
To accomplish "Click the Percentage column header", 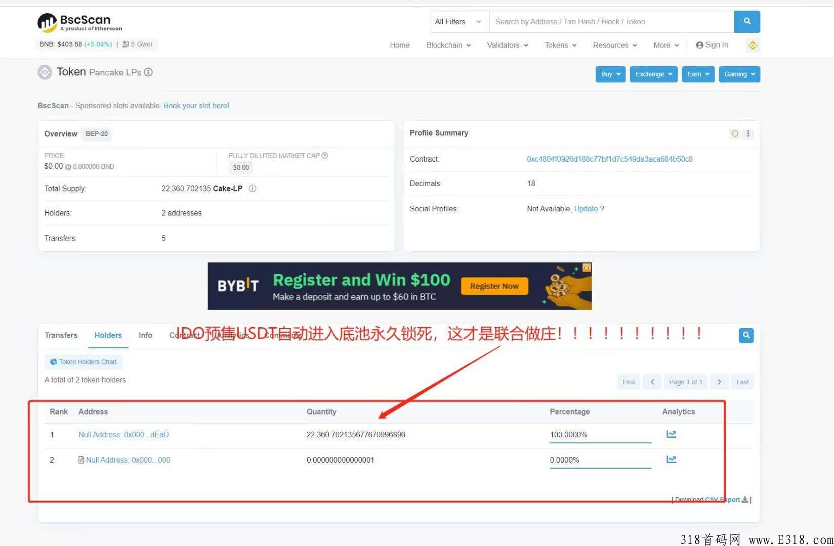I will point(570,412).
